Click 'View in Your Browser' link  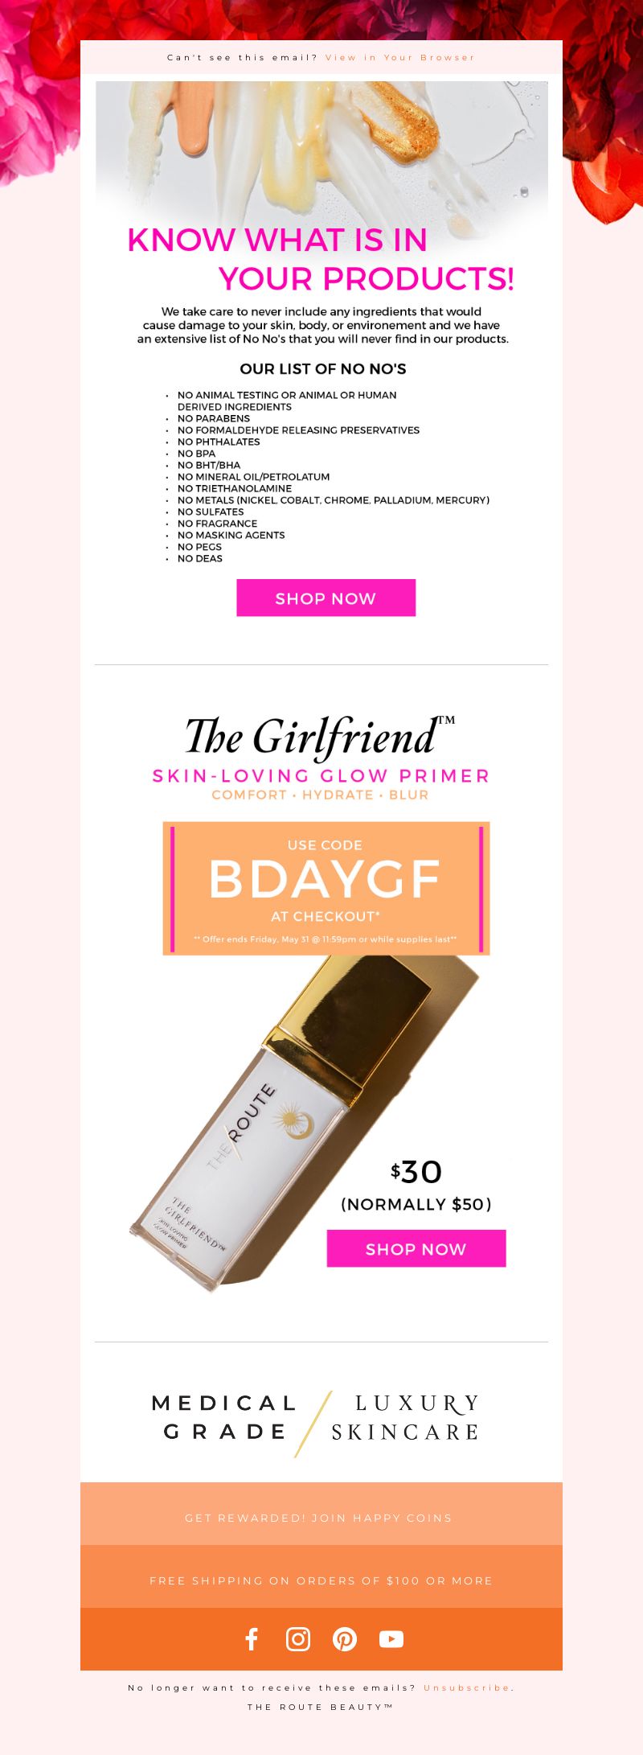pos(400,58)
